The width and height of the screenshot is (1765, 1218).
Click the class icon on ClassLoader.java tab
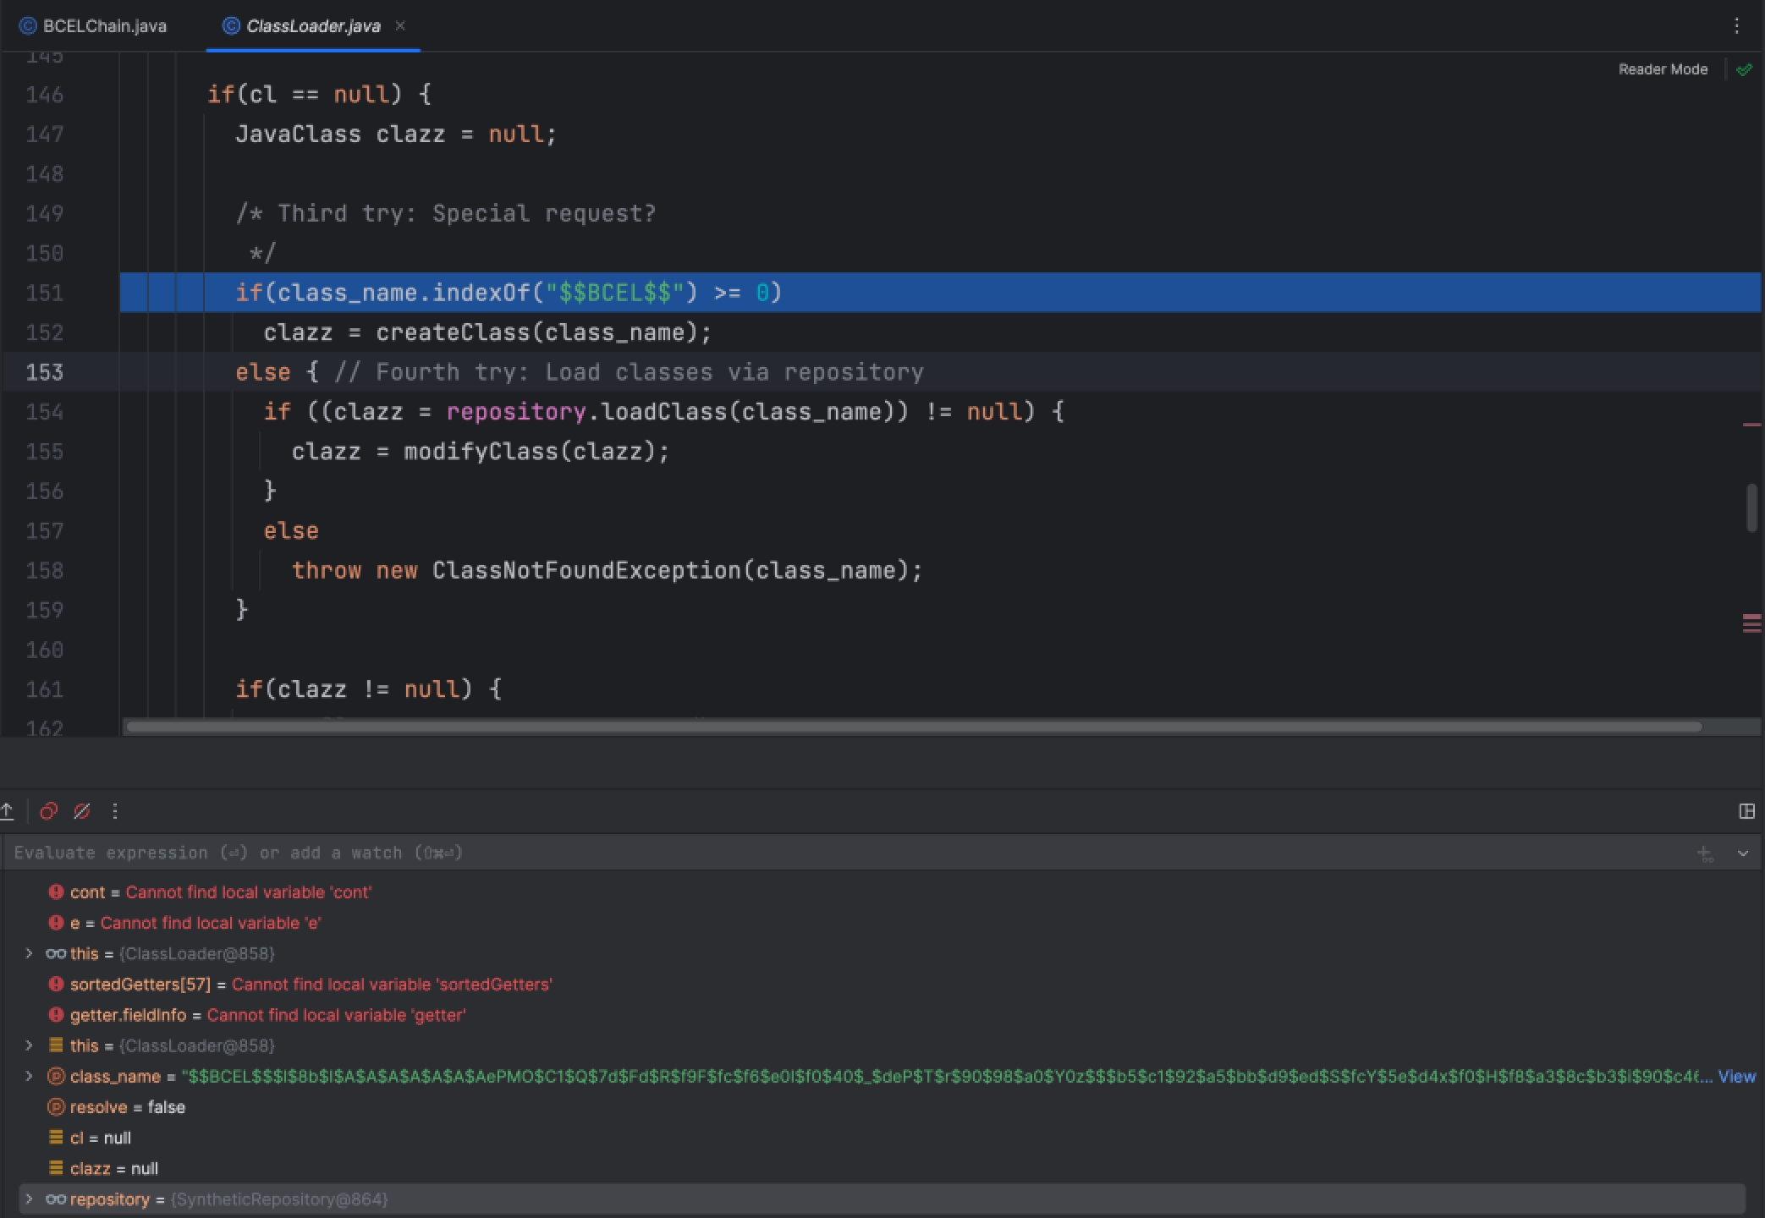pos(231,26)
